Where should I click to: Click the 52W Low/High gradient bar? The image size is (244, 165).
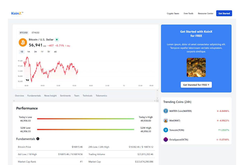[x=86, y=129]
